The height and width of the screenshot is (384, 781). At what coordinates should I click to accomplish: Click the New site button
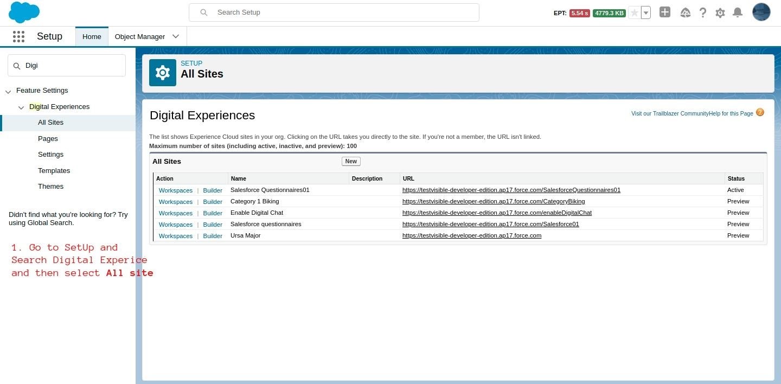(x=351, y=161)
